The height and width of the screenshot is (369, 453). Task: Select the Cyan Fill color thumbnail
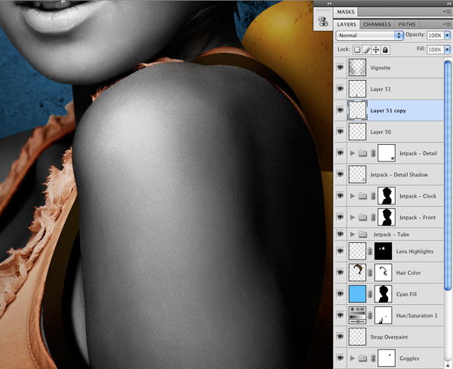[357, 294]
